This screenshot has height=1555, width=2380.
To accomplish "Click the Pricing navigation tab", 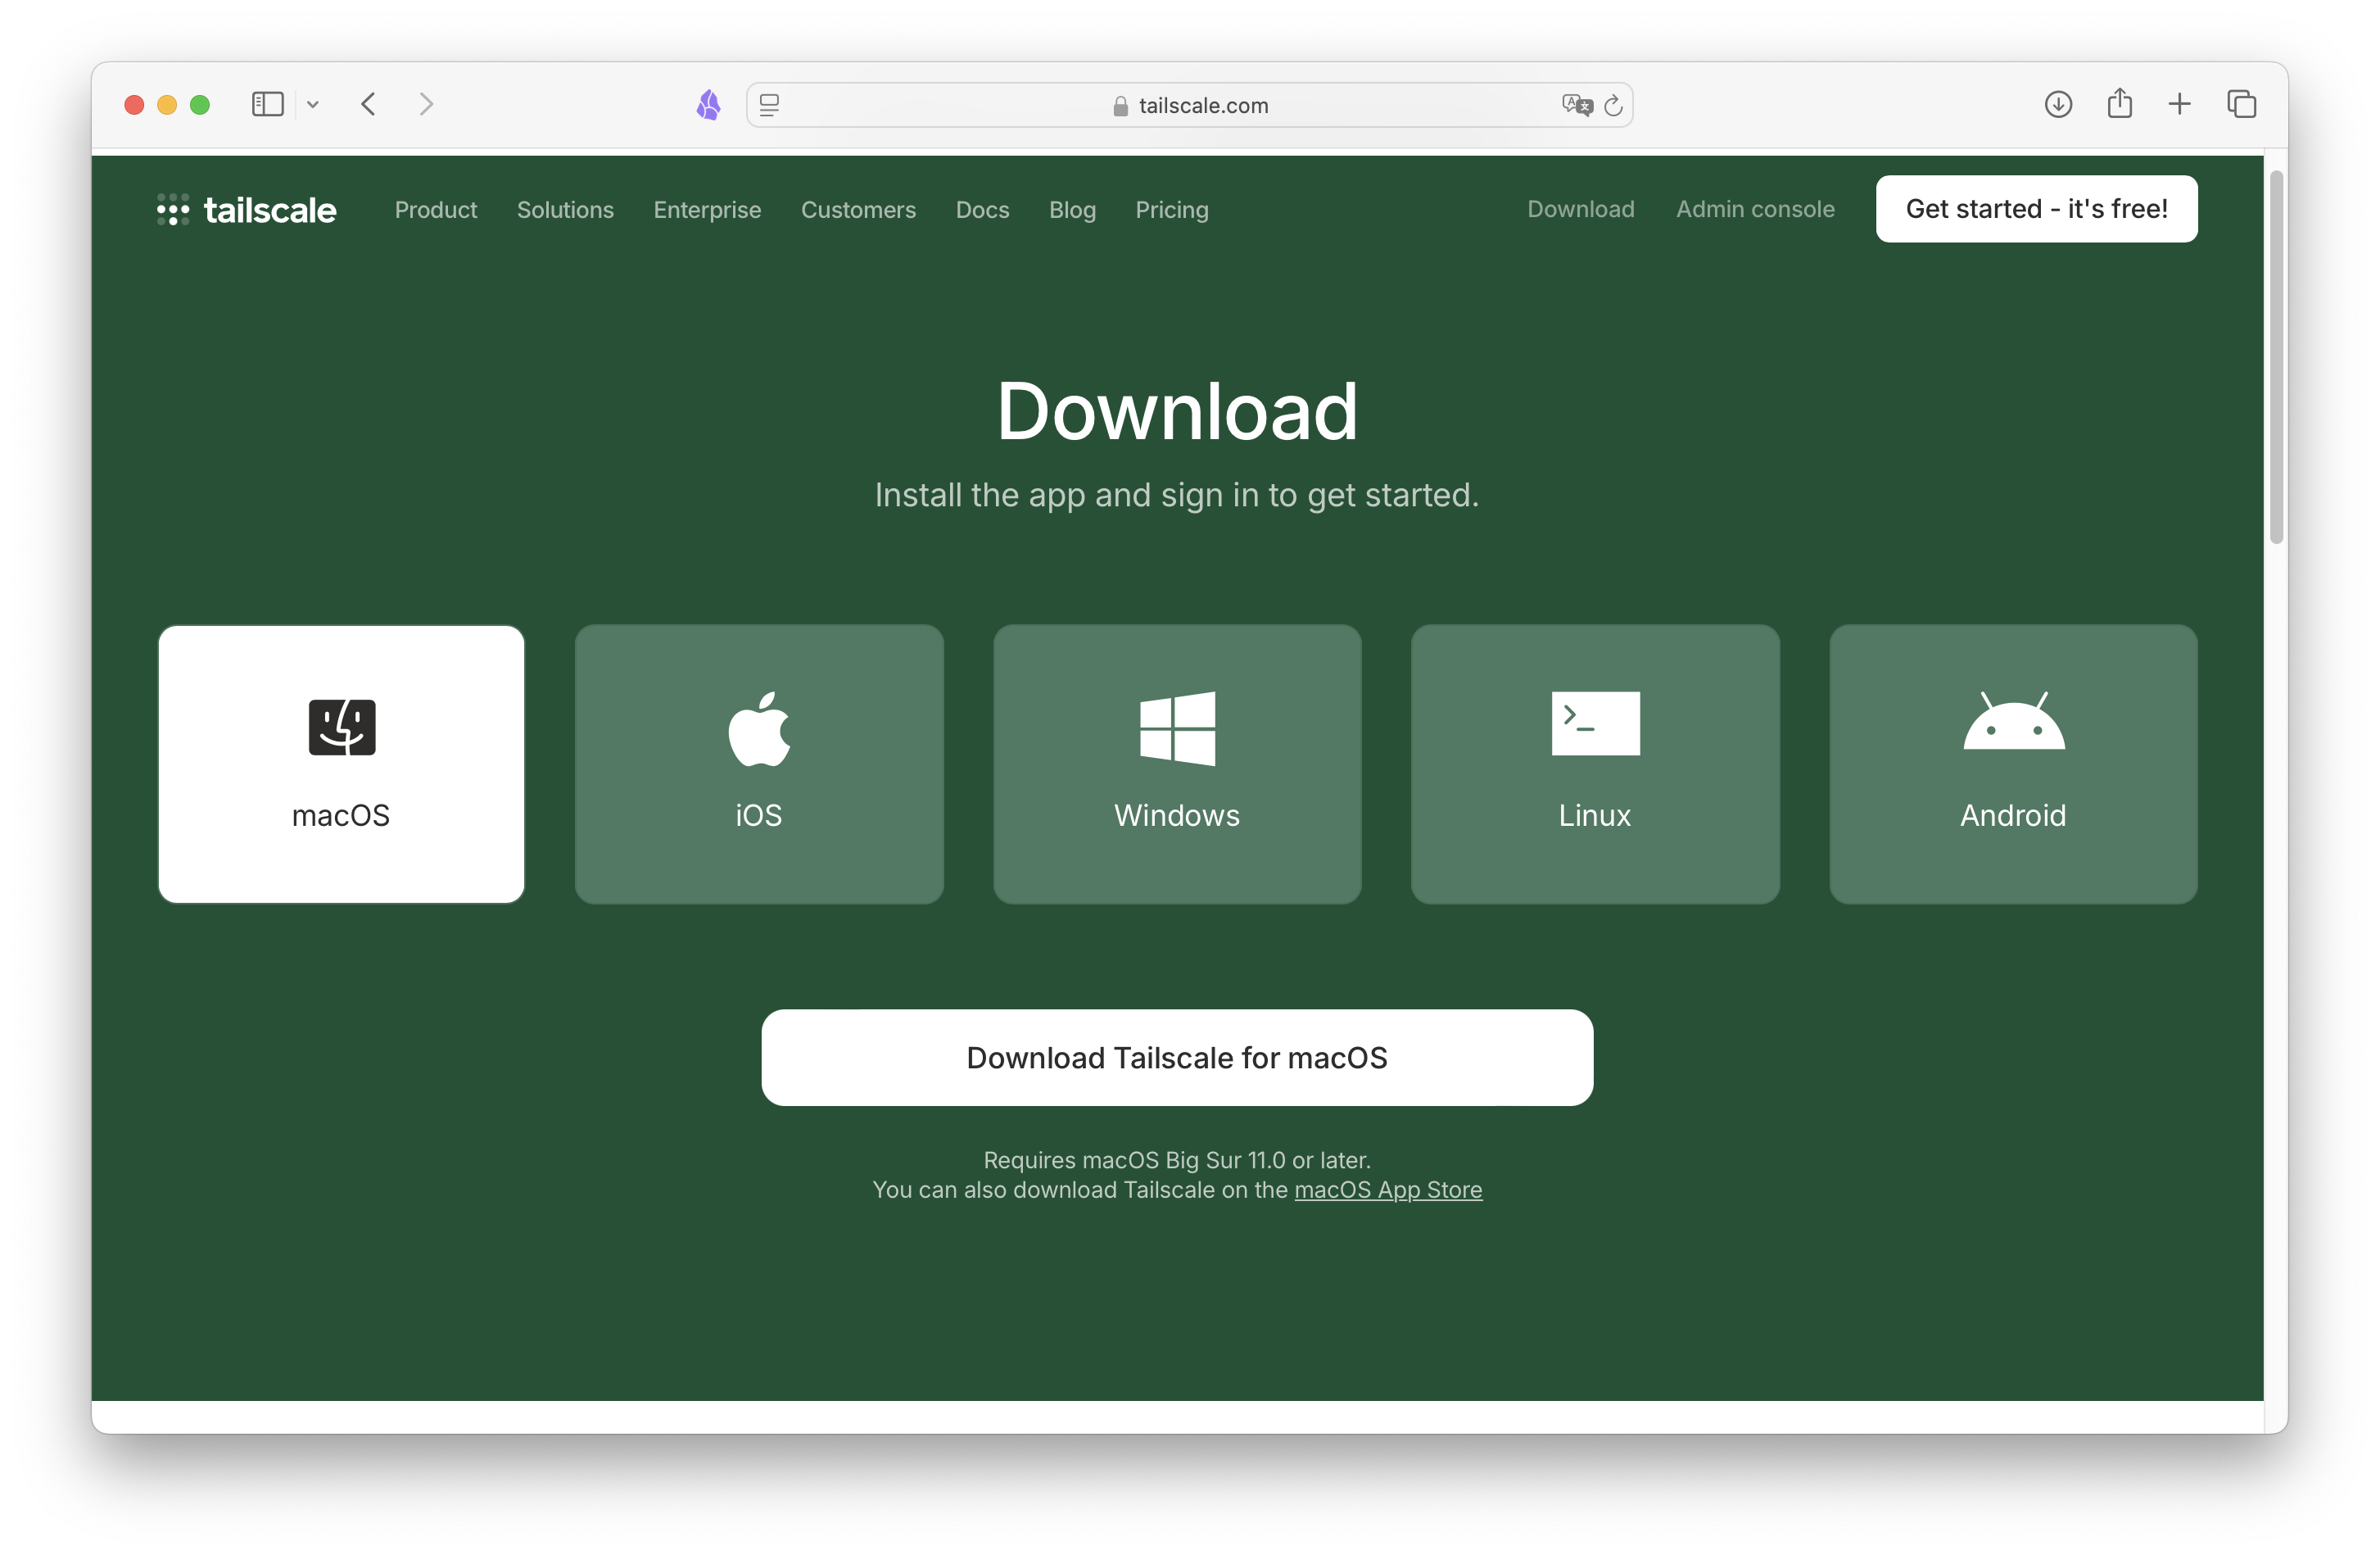I will pyautogui.click(x=1171, y=210).
